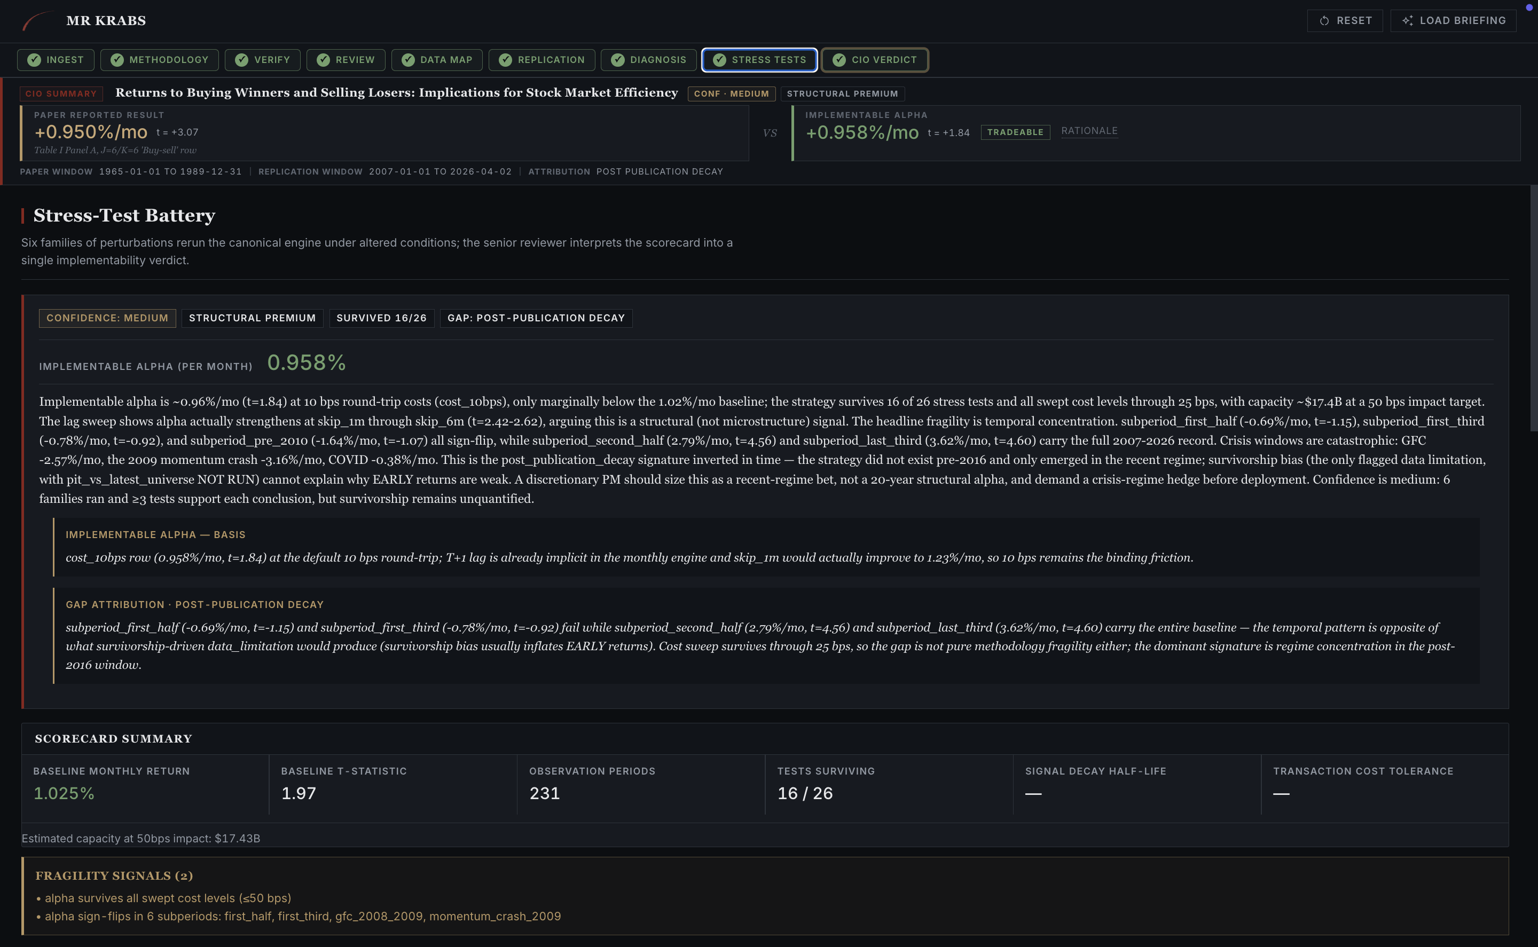Toggle the VERIFY stage completion check

(x=242, y=59)
